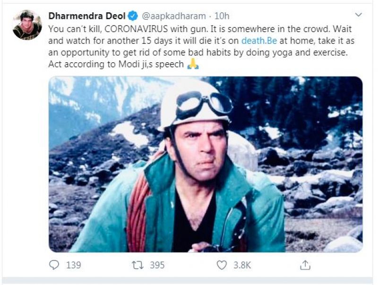Image resolution: width=378 pixels, height=285 pixels.
Task: Click the "Act according to Modi ji,s speech" line
Action: 116,64
